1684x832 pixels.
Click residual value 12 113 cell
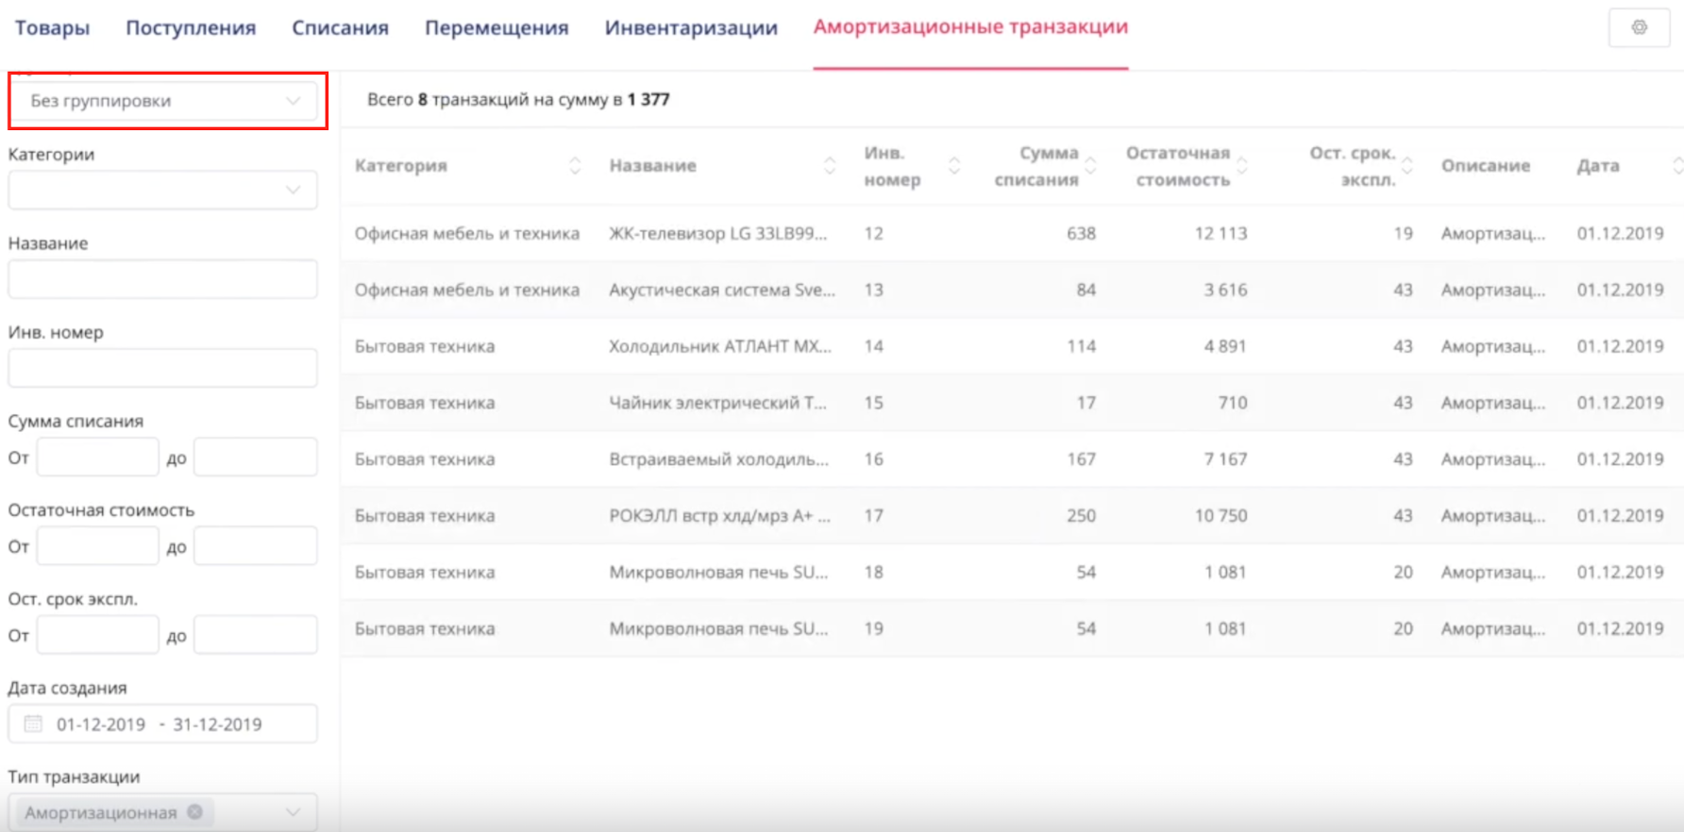click(1221, 233)
